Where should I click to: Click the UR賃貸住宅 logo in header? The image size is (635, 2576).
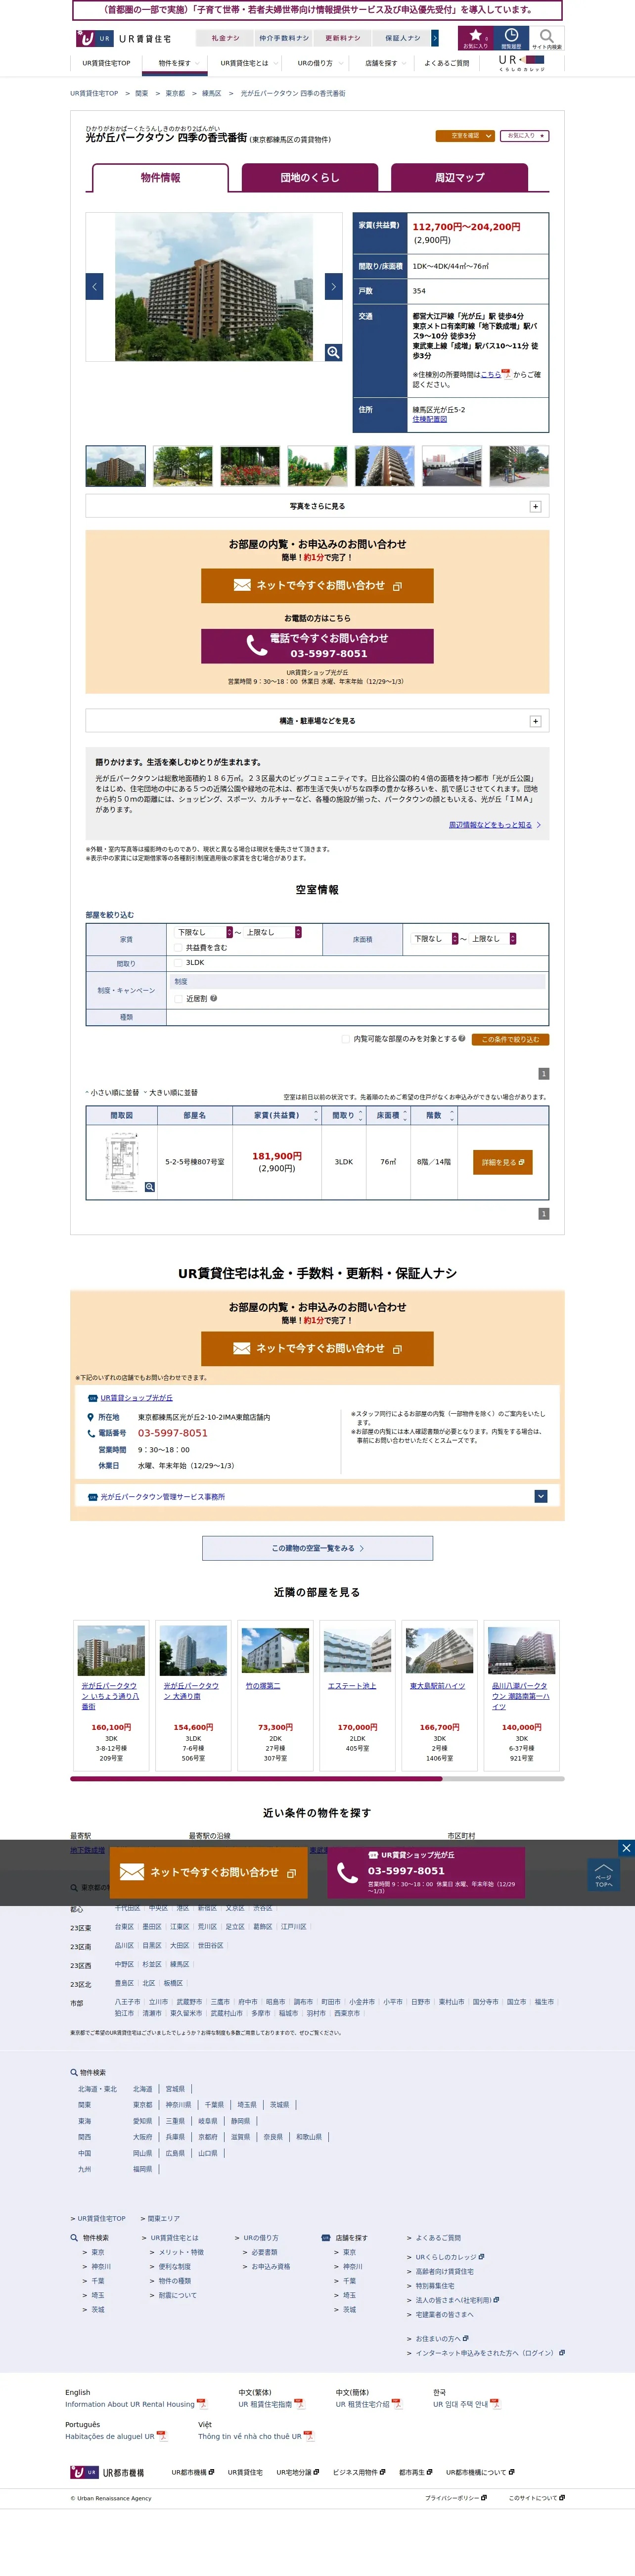(x=123, y=38)
